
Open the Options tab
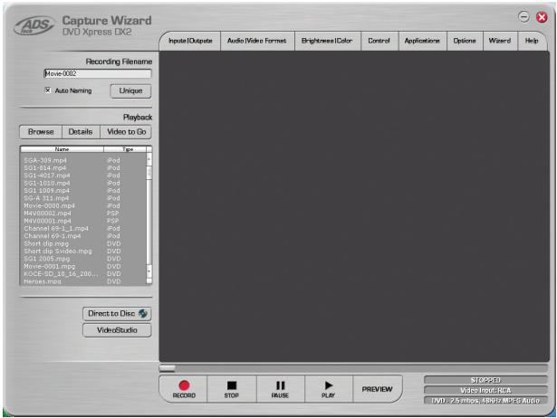pyautogui.click(x=465, y=41)
